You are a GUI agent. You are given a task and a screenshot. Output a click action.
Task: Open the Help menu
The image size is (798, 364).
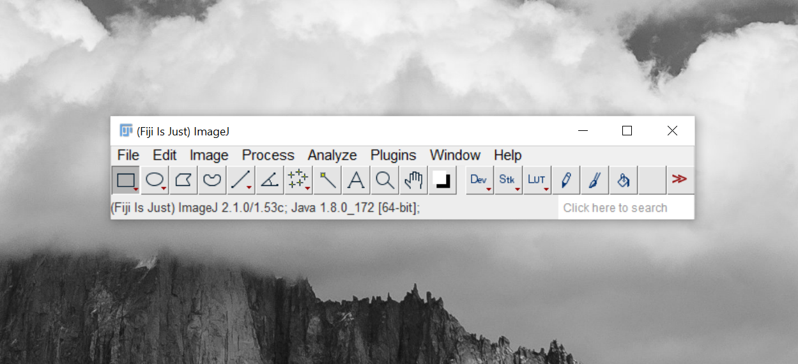508,155
